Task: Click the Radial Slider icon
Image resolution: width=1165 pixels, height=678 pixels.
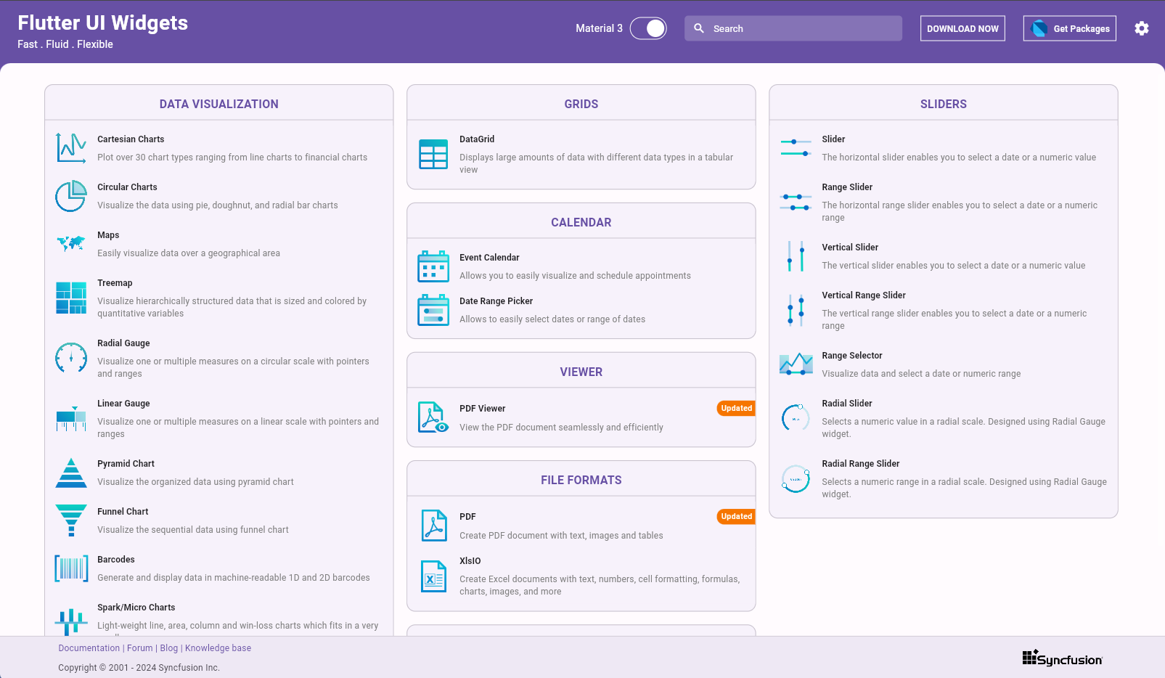Action: tap(796, 418)
